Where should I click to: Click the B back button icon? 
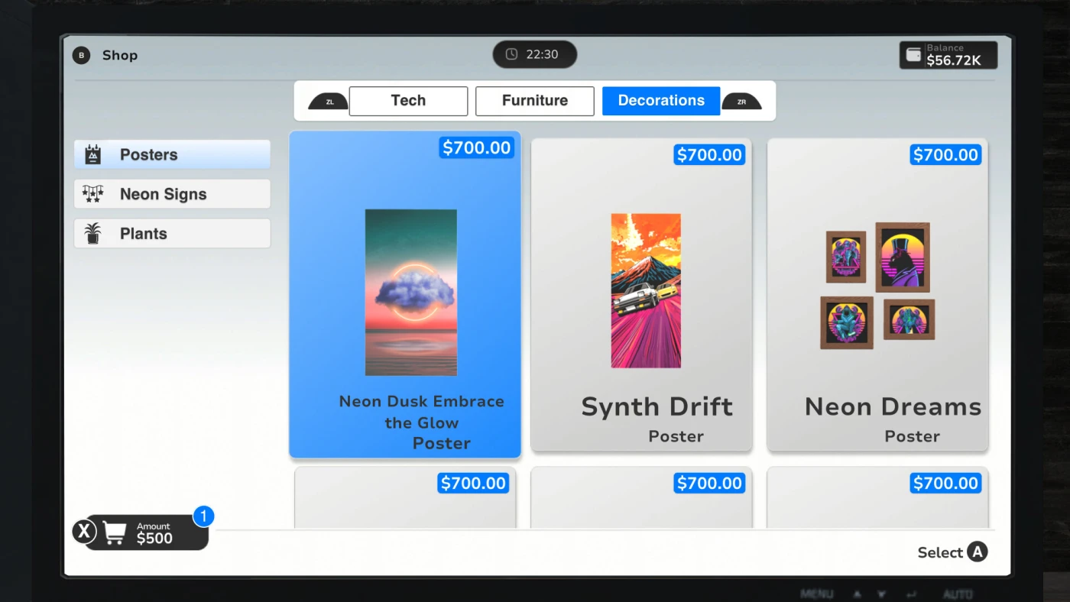81,55
